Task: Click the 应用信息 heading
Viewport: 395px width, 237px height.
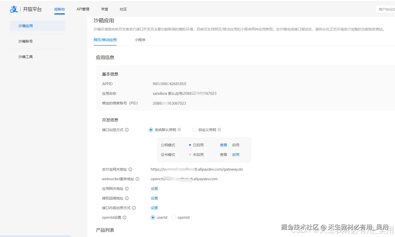Action: [105, 58]
